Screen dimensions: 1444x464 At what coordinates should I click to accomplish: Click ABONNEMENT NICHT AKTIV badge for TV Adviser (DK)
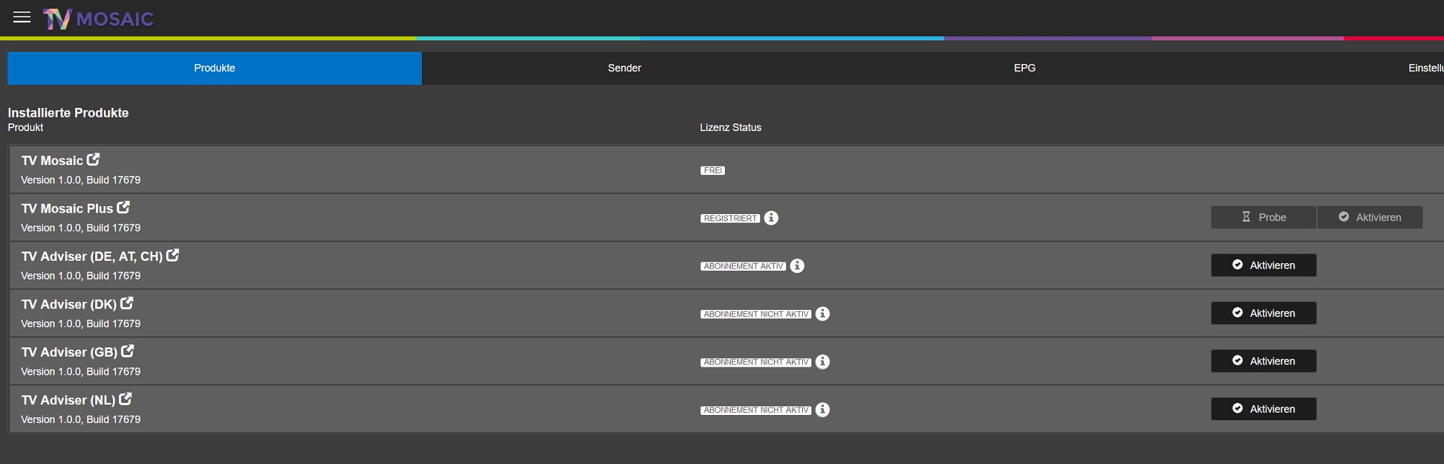[x=756, y=314]
